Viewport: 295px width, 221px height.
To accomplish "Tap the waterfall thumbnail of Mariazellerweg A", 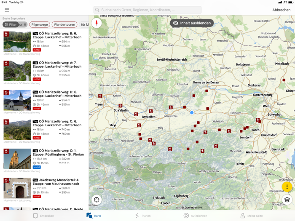I will pyautogui.click(x=17, y=71).
